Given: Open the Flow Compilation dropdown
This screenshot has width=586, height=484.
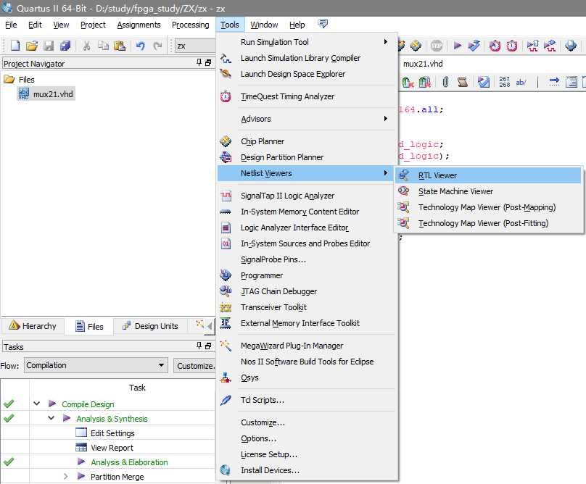Looking at the screenshot, I should (x=96, y=365).
